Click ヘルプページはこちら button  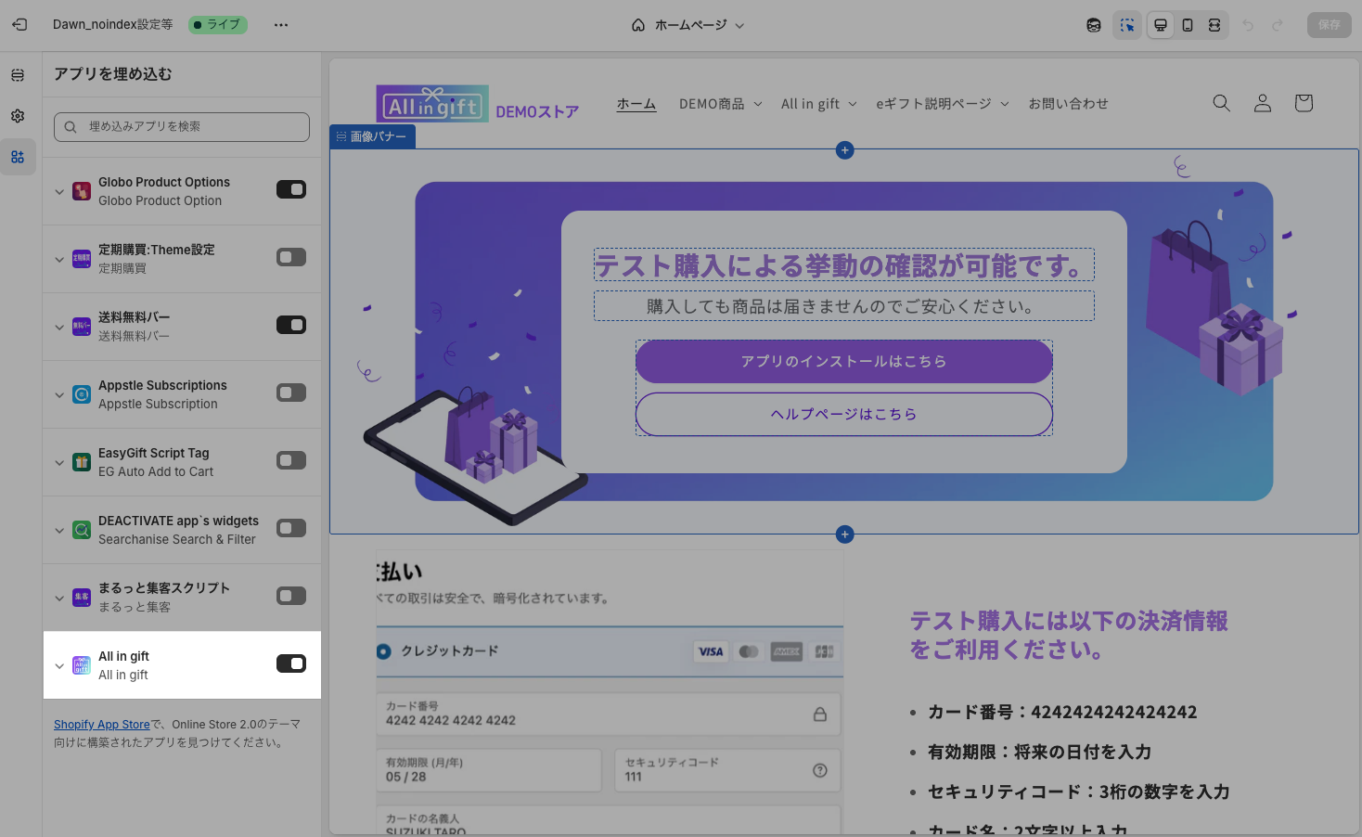pos(844,414)
